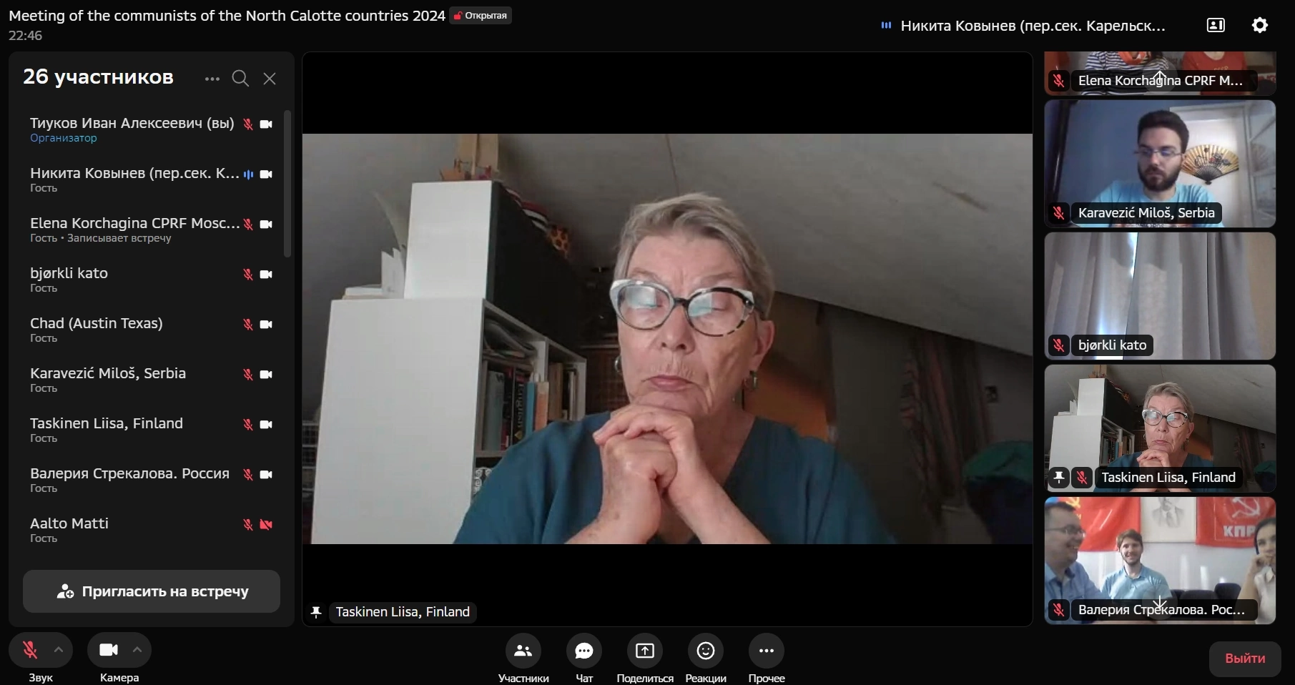Close the participants panel

click(x=270, y=79)
